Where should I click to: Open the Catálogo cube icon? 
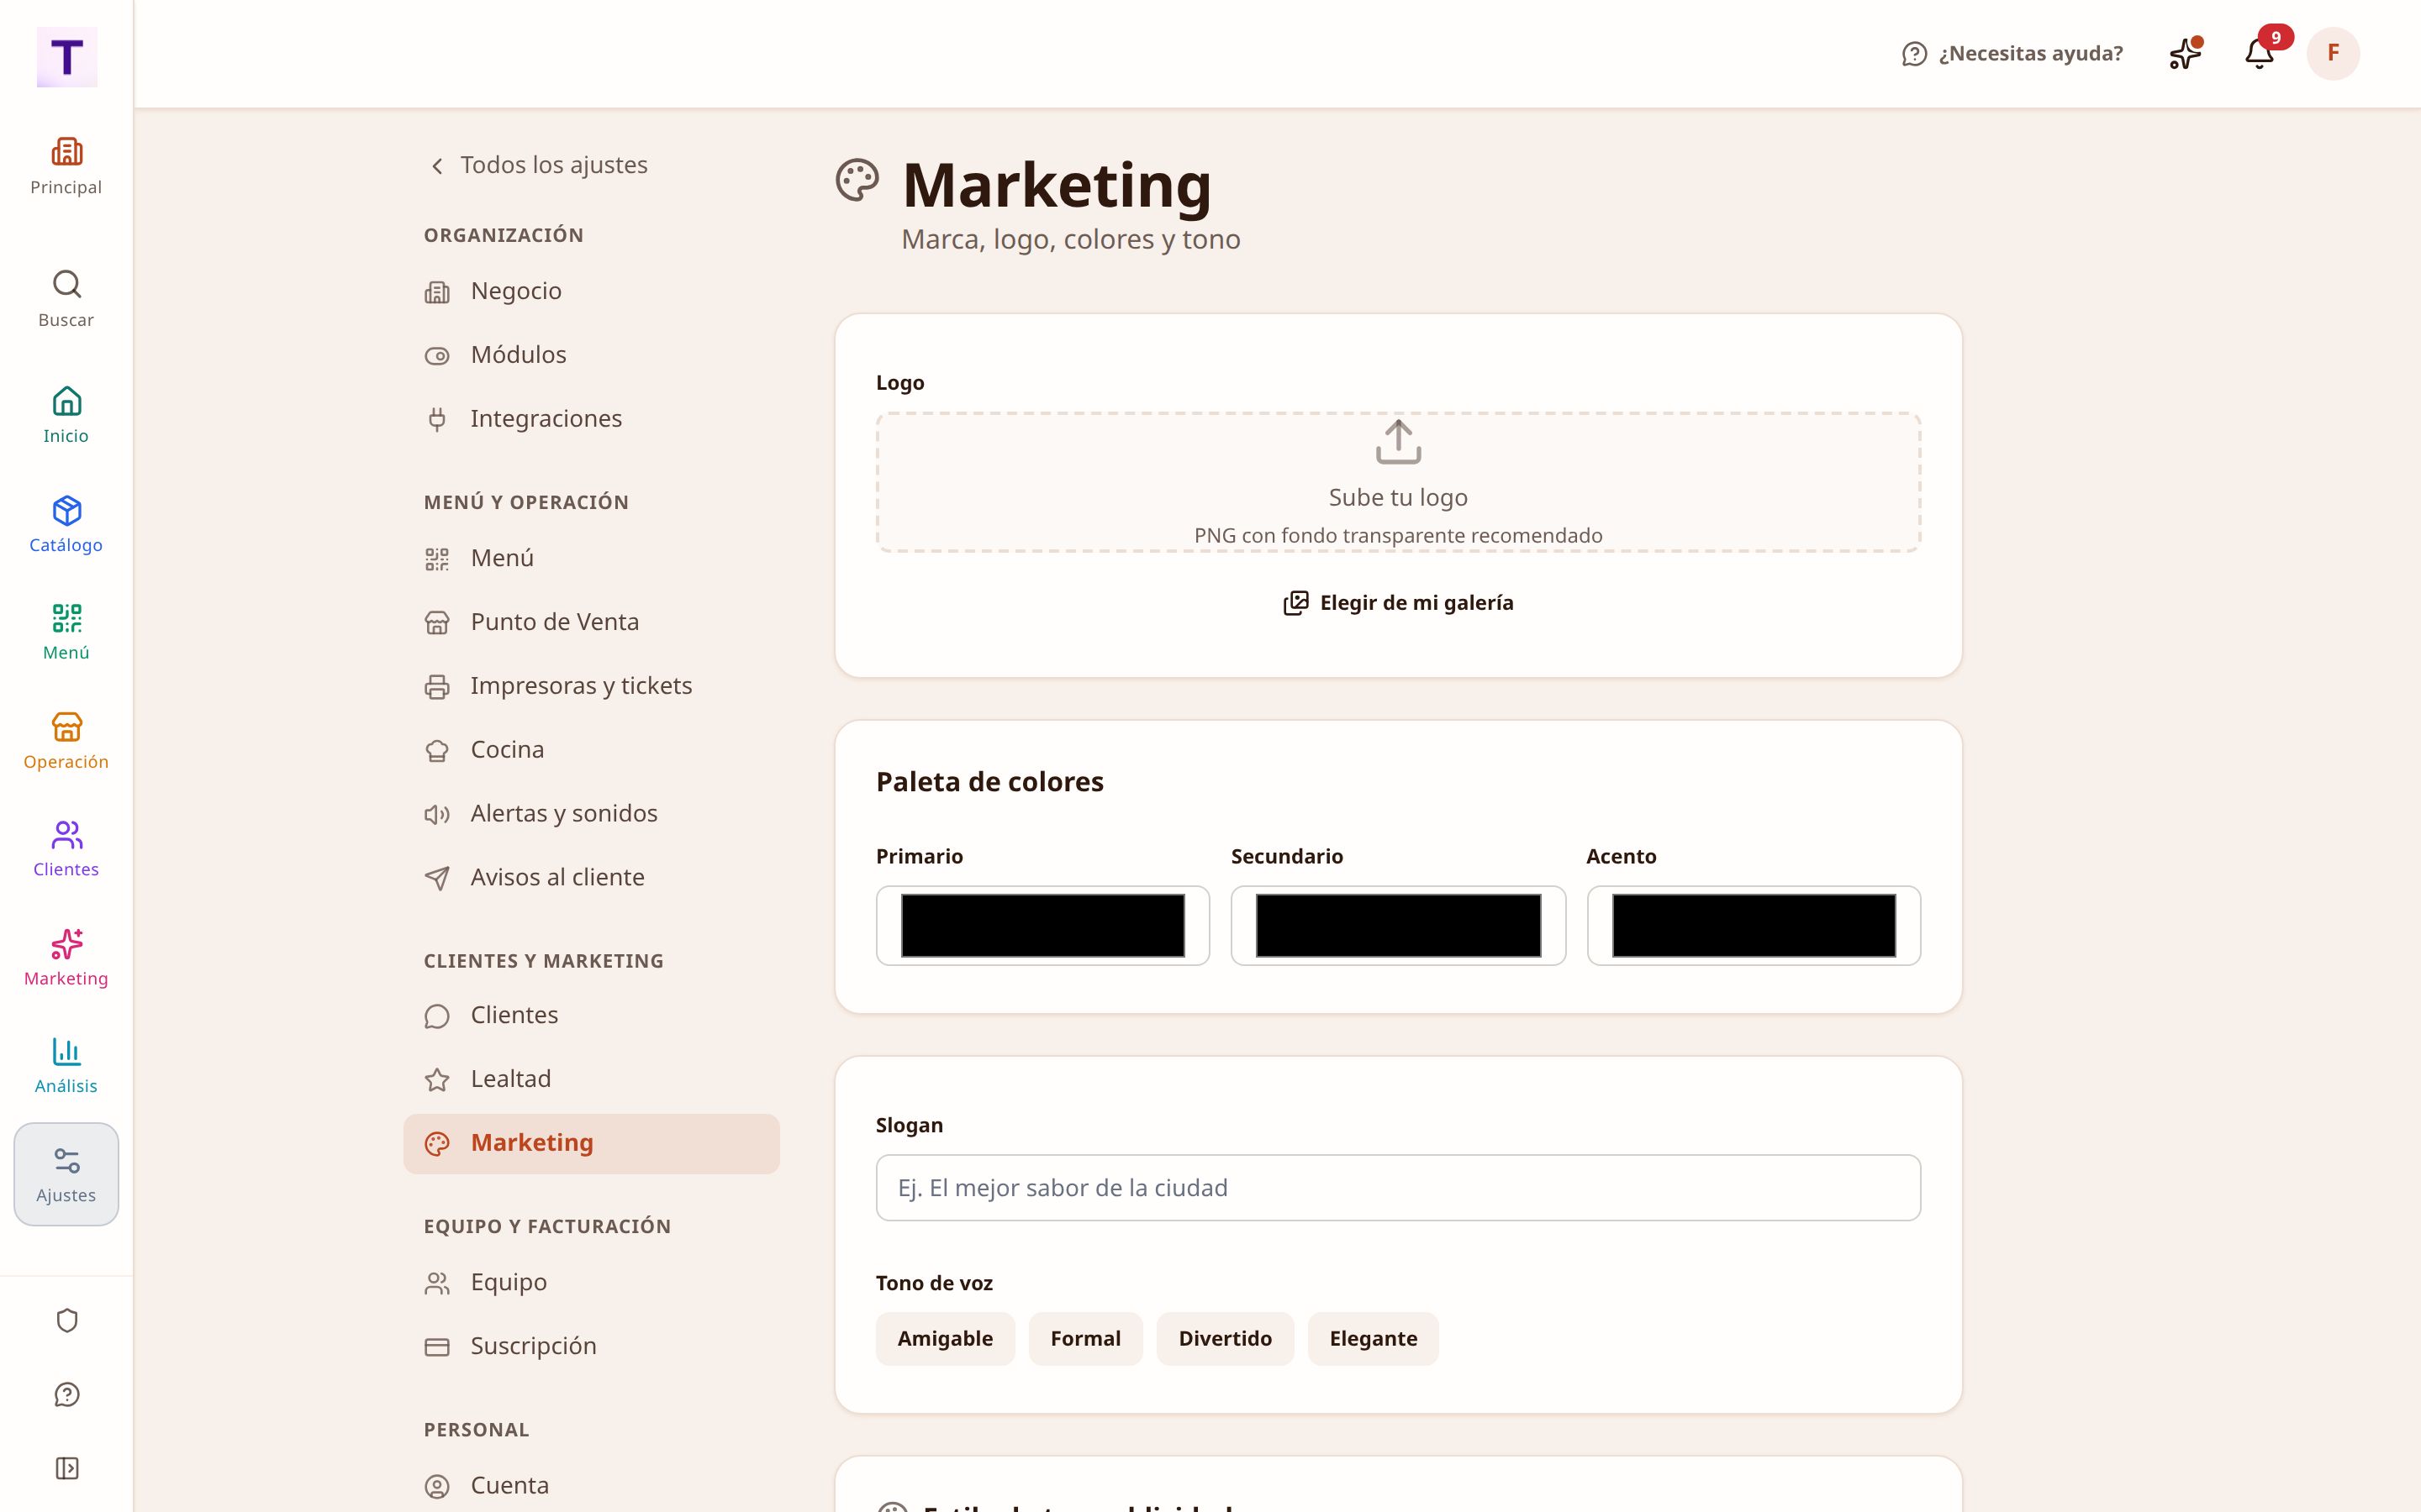[x=66, y=524]
